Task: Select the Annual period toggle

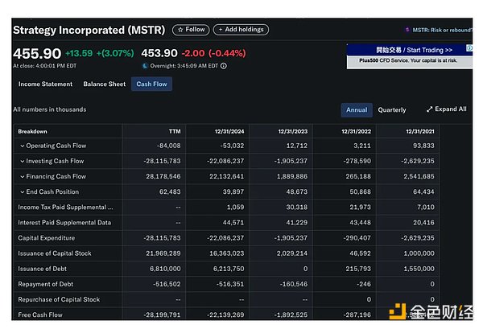Action: pos(356,109)
